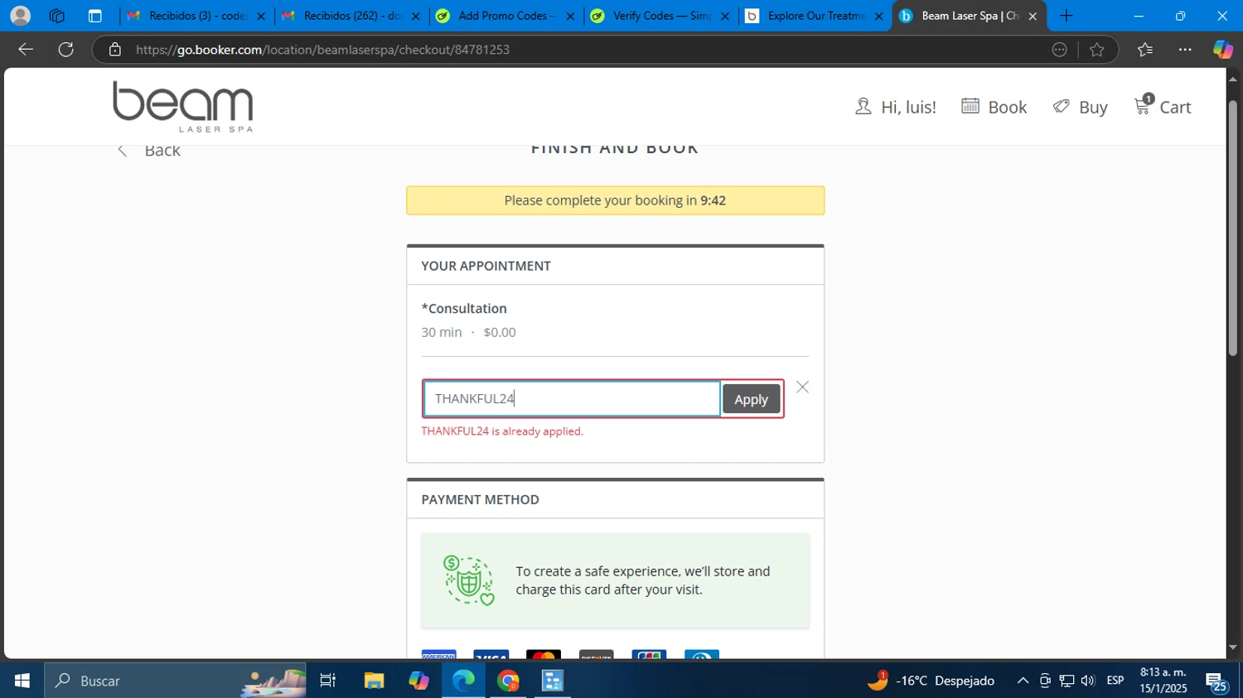Viewport: 1243px width, 698px height.
Task: Switch to 'Explore Our Treatments' tab
Action: 815,16
